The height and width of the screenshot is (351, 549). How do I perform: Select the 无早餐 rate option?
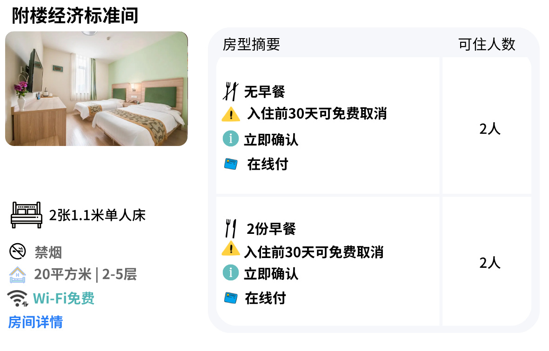(328, 125)
